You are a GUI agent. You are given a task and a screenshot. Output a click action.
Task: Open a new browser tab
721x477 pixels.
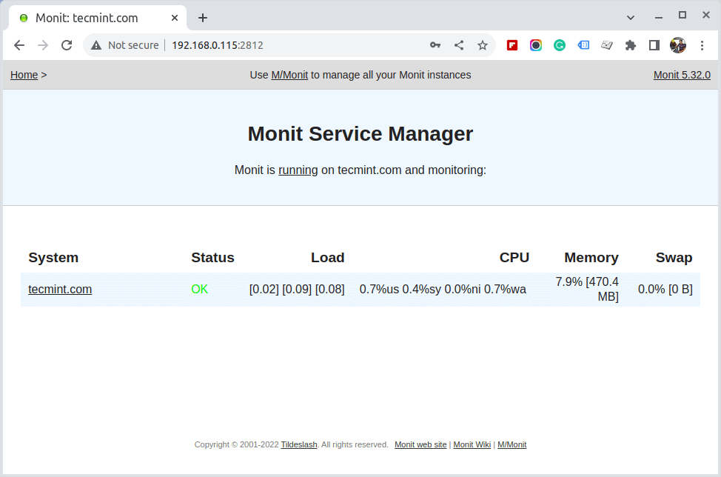point(202,17)
